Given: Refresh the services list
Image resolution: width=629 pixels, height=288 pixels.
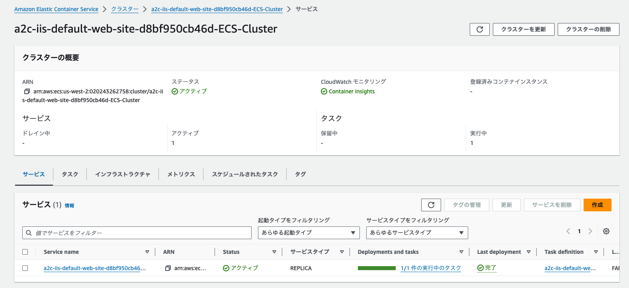Looking at the screenshot, I should (x=431, y=205).
